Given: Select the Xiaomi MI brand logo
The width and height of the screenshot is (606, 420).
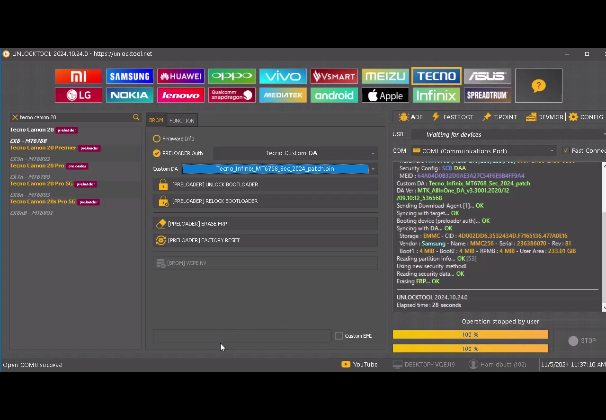Looking at the screenshot, I should coord(78,76).
